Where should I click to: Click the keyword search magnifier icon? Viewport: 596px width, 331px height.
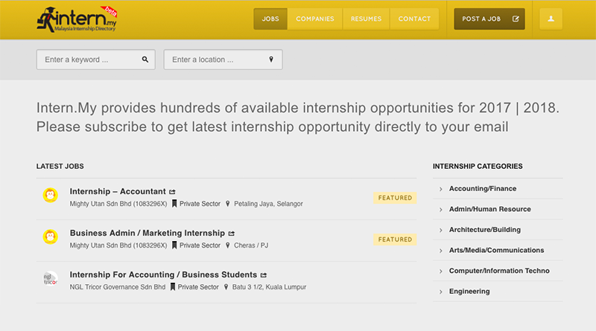(145, 60)
